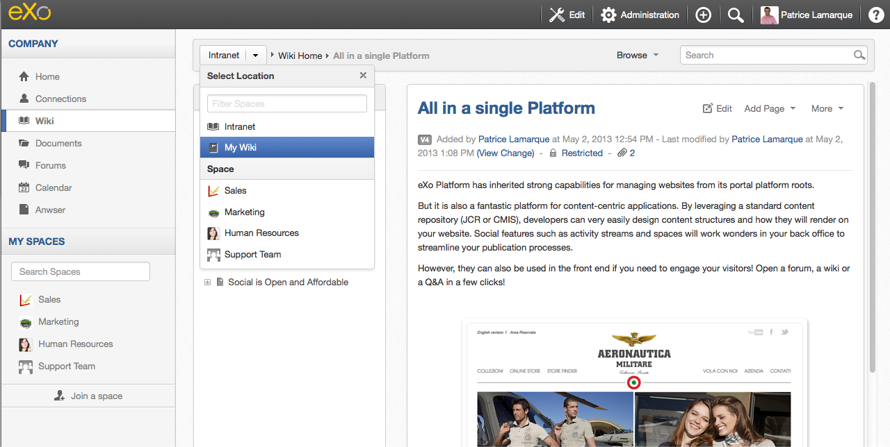890x447 pixels.
Task: Click the Connections person icon
Action: click(24, 99)
